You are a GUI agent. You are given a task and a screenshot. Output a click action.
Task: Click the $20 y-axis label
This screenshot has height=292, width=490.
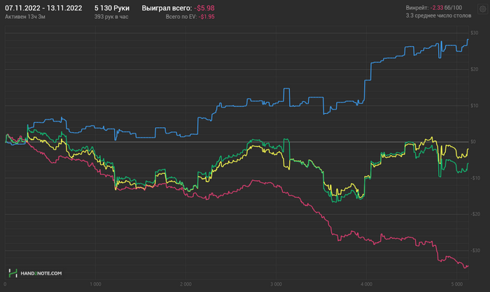[475, 69]
